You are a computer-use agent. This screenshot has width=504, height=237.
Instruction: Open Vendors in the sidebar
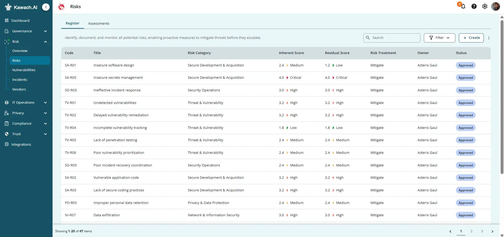pos(19,89)
